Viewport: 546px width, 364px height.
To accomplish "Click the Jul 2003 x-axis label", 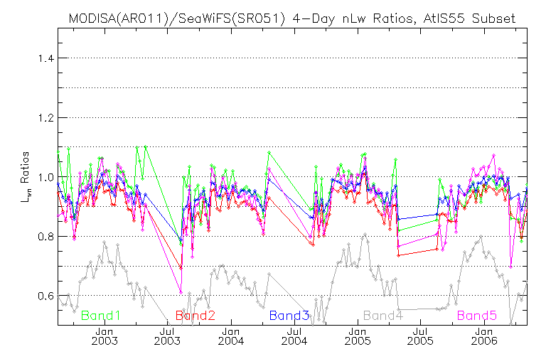I will click(168, 336).
